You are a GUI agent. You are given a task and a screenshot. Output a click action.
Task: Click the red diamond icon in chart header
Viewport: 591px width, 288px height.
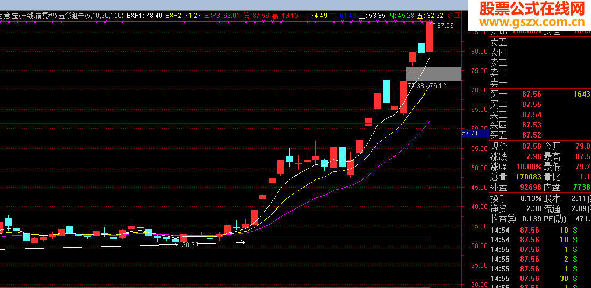pyautogui.click(x=449, y=16)
